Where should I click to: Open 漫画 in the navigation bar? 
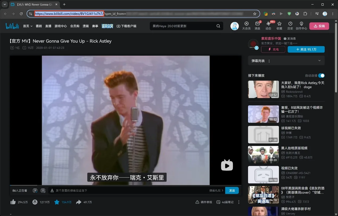(86, 26)
